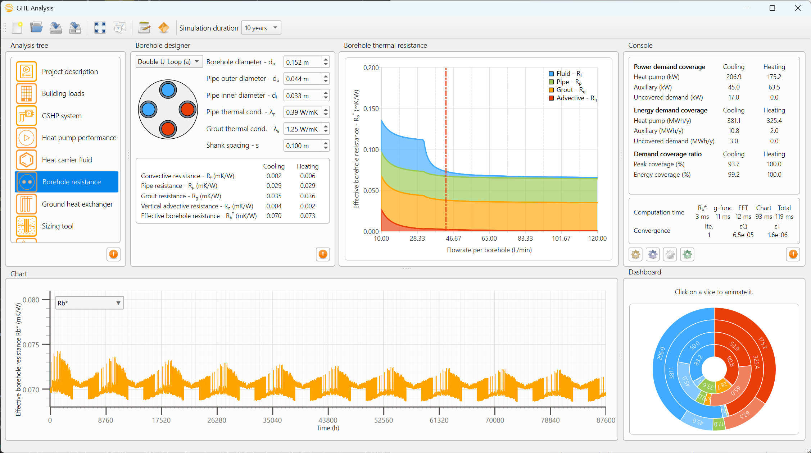Toggle Grout Rg legend entry
The height and width of the screenshot is (453, 811).
[x=567, y=90]
